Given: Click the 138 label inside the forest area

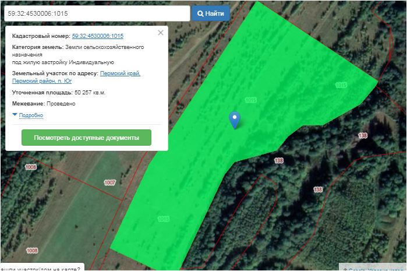Looking at the screenshot, I should 318,189.
